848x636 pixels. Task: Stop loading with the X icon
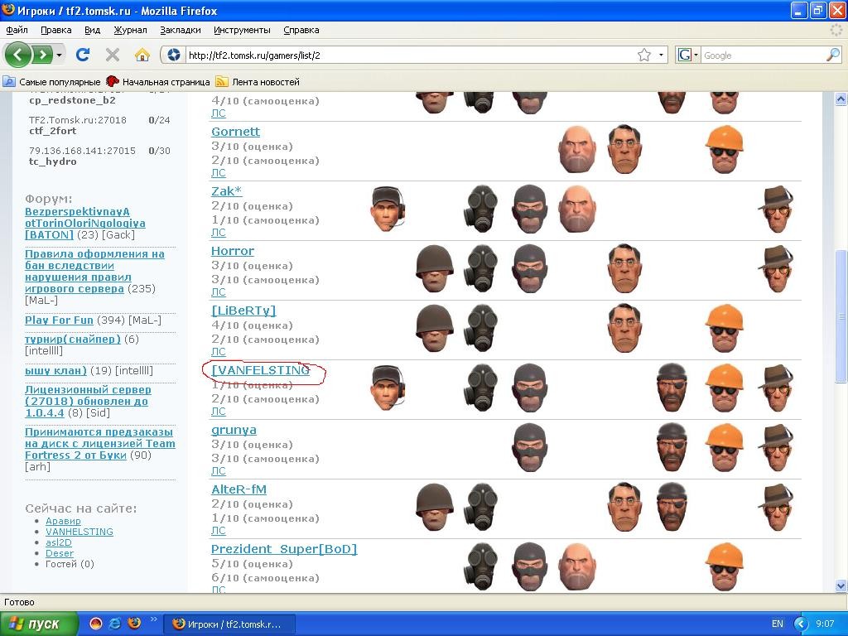point(113,55)
